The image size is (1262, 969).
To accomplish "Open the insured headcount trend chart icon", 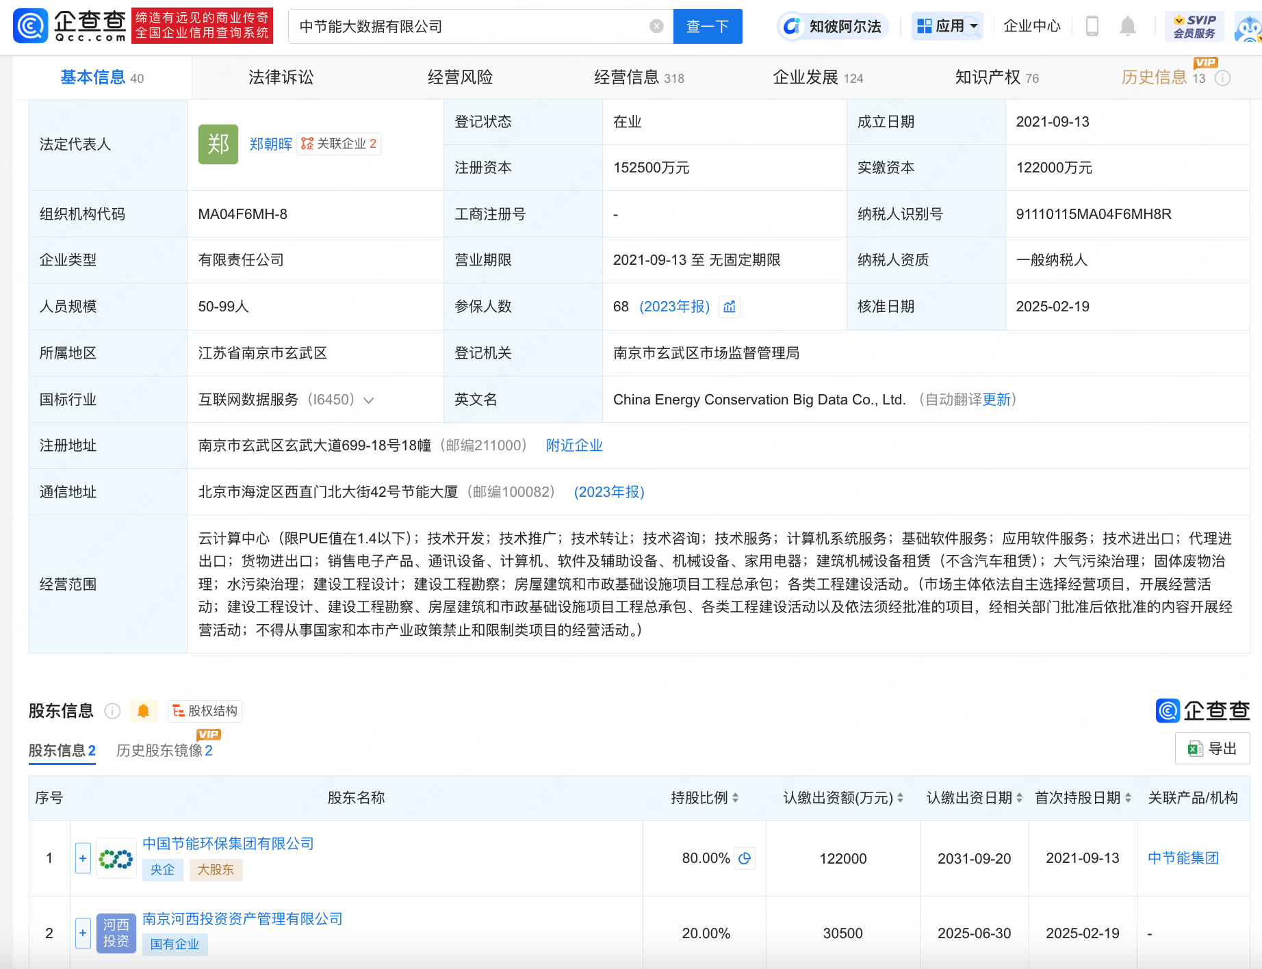I will 730,307.
